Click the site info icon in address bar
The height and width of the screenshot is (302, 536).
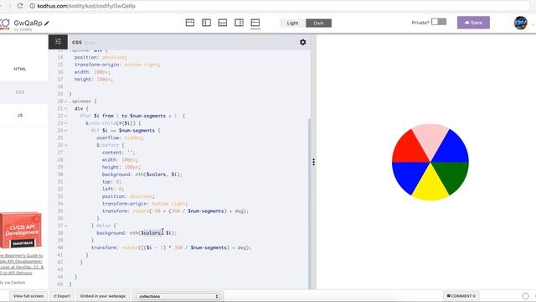click(32, 6)
